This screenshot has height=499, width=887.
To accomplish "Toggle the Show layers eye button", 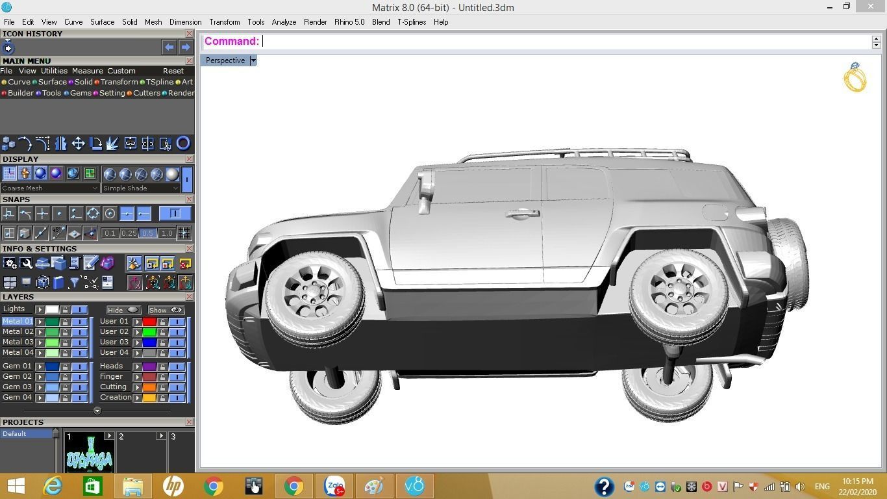I will tap(166, 310).
